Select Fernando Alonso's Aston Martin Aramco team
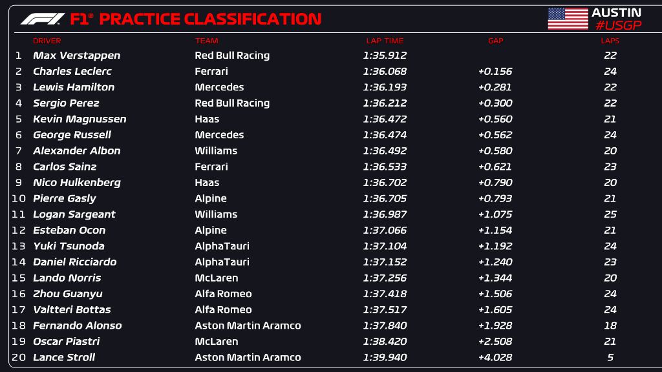Screen dimensions: 662x372 click(x=248, y=325)
